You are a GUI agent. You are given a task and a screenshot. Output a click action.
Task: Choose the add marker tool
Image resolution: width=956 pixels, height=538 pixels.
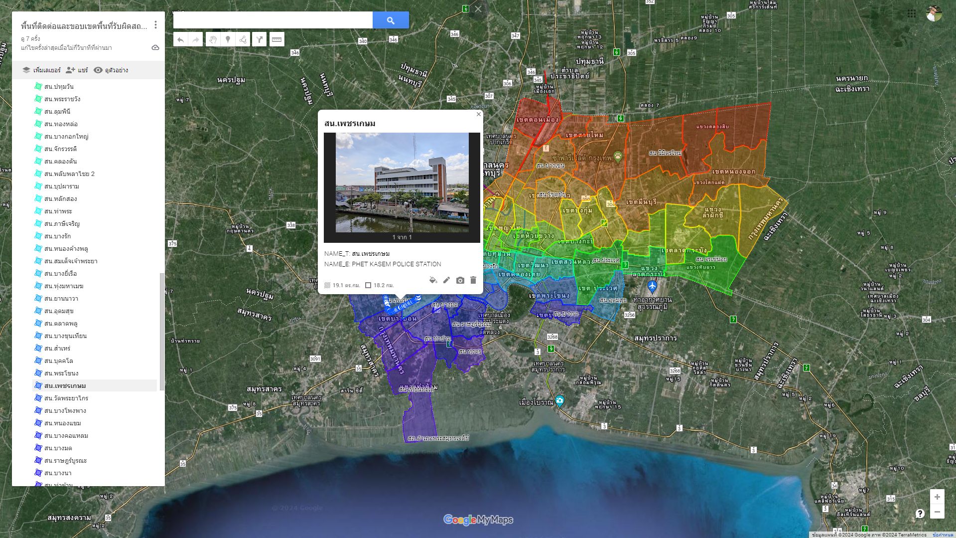point(228,39)
